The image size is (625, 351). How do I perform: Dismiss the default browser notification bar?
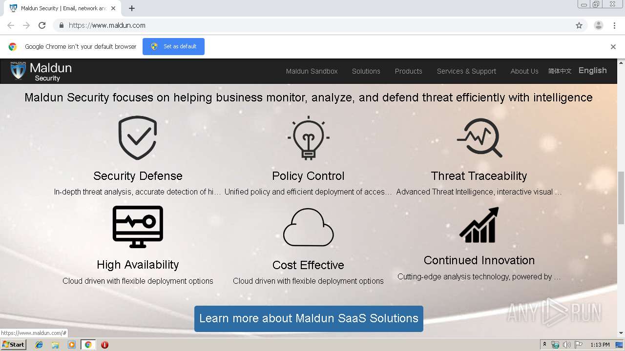coord(613,47)
